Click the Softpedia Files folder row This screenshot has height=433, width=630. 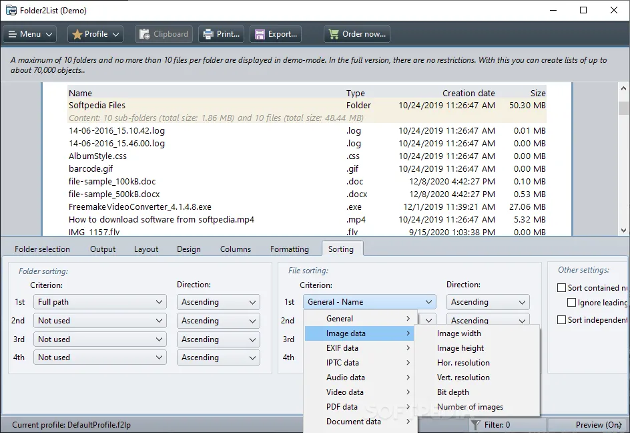(x=307, y=106)
